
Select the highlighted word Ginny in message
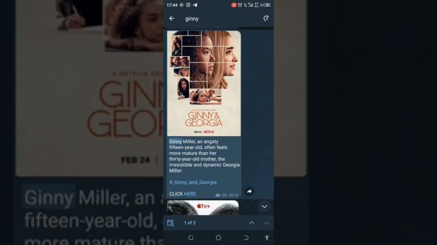(175, 142)
